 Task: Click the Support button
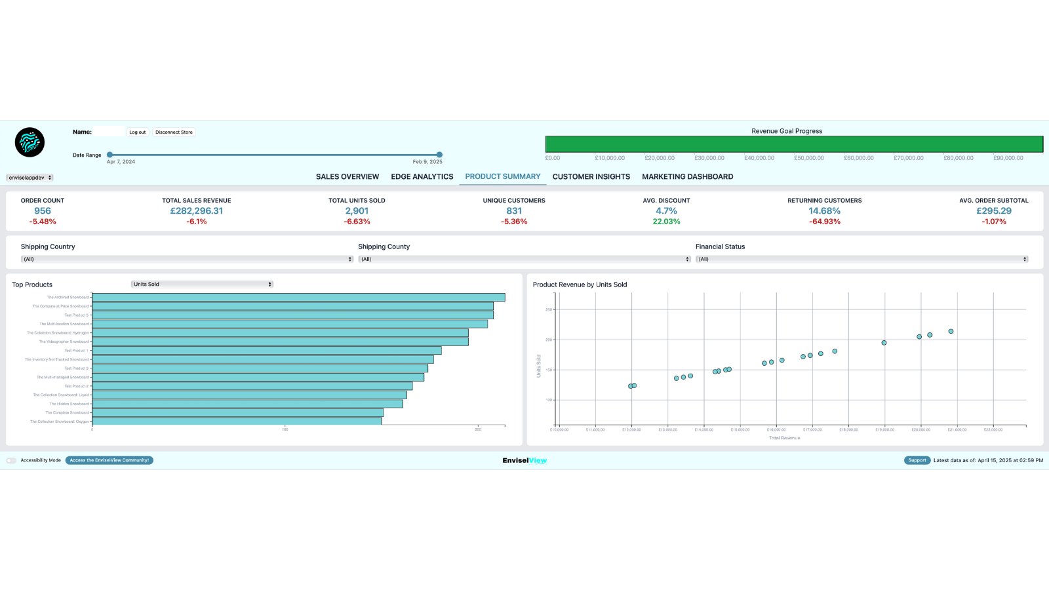pyautogui.click(x=917, y=460)
